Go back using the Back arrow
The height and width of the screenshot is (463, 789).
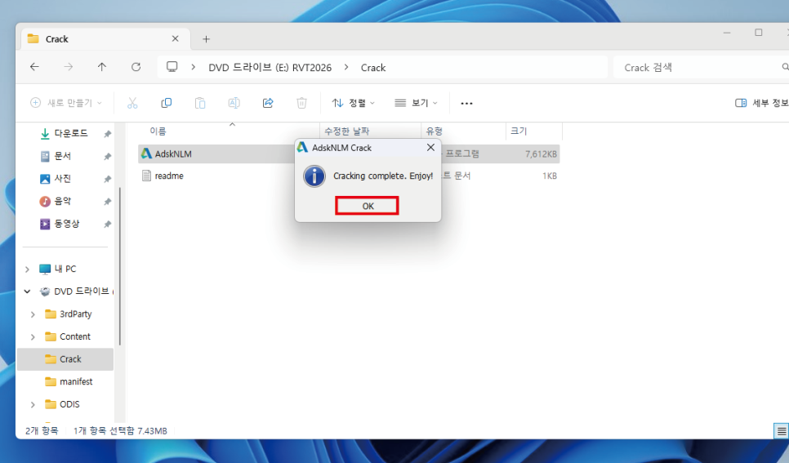[34, 67]
